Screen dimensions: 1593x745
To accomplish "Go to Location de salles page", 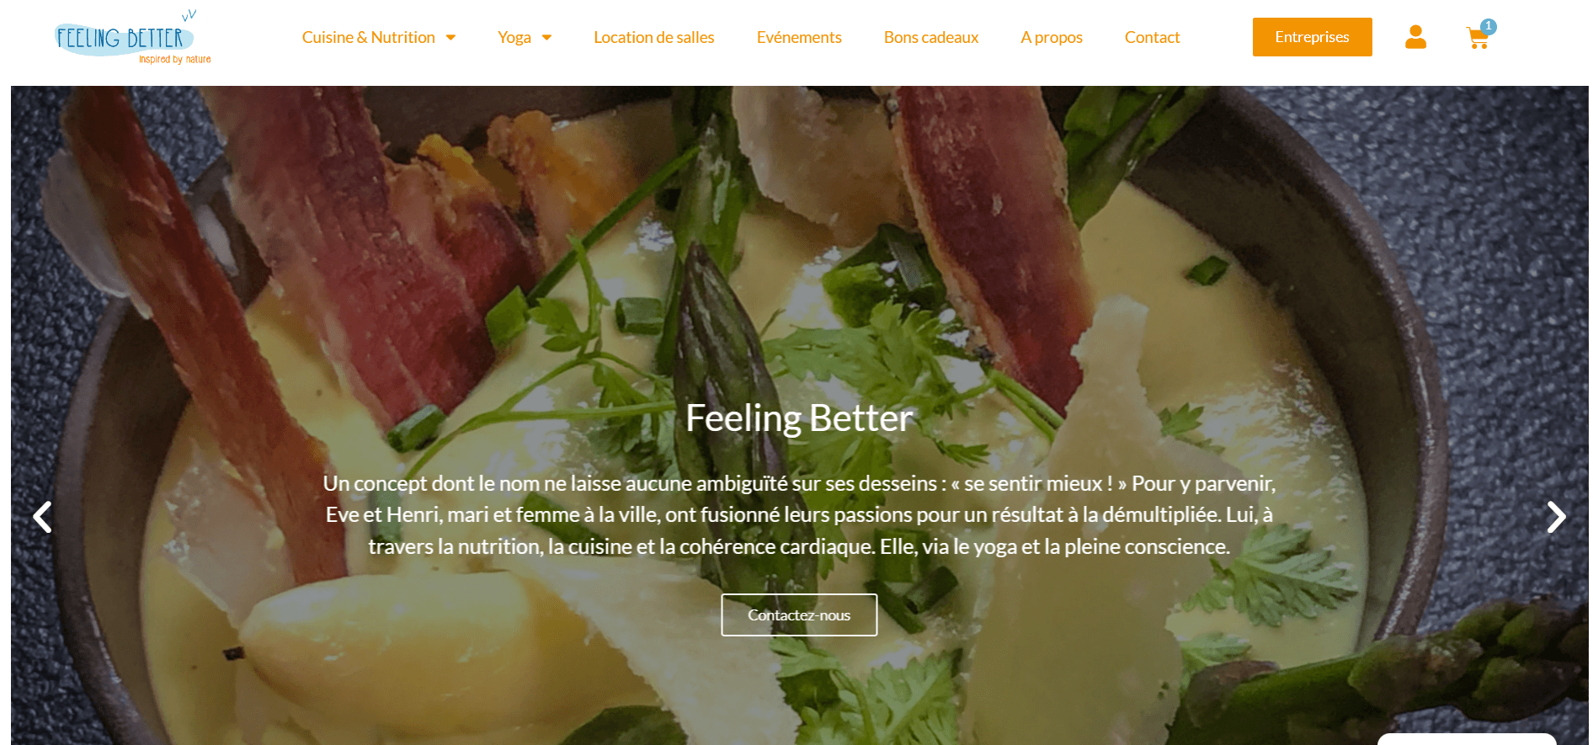I will (x=654, y=38).
